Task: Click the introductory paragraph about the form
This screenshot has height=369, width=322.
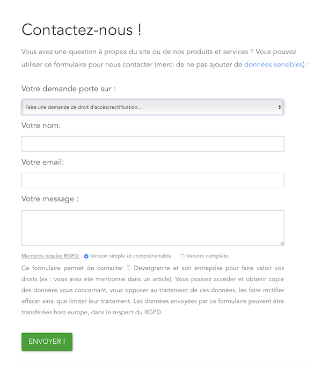Action: (165, 58)
